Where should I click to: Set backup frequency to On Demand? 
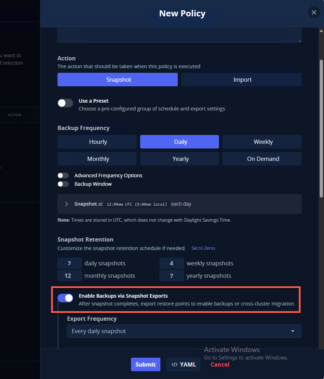[x=262, y=159]
